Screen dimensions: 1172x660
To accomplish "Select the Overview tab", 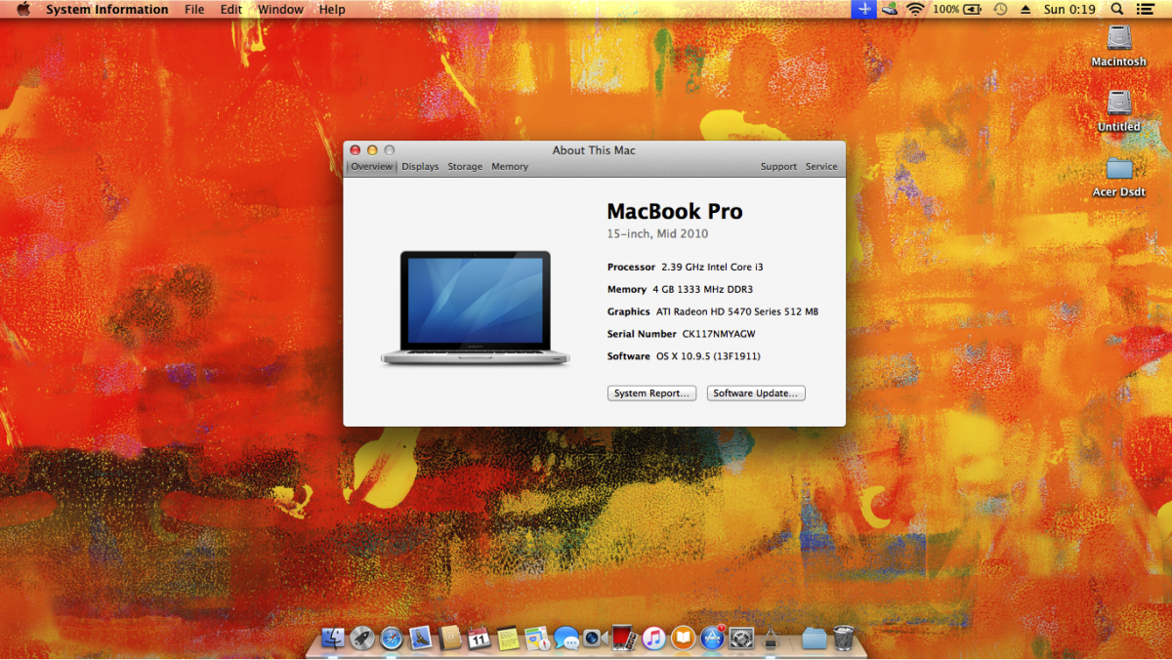I will [x=372, y=167].
